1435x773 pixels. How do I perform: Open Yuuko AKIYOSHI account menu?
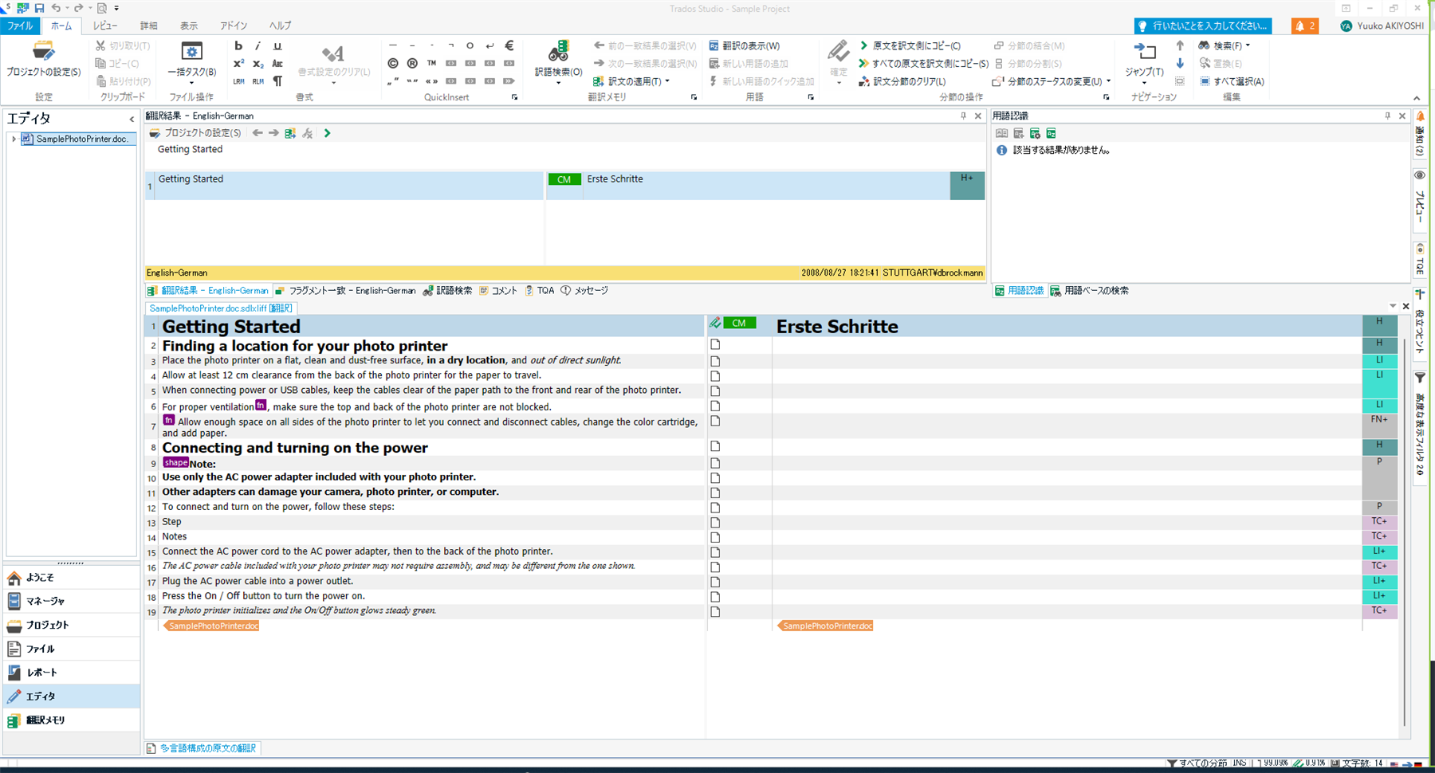tap(1382, 26)
